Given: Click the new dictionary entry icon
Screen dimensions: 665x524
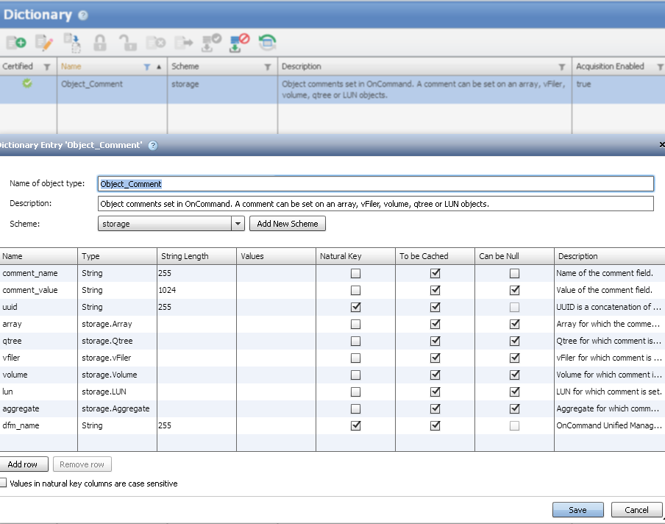Looking at the screenshot, I should [16, 43].
